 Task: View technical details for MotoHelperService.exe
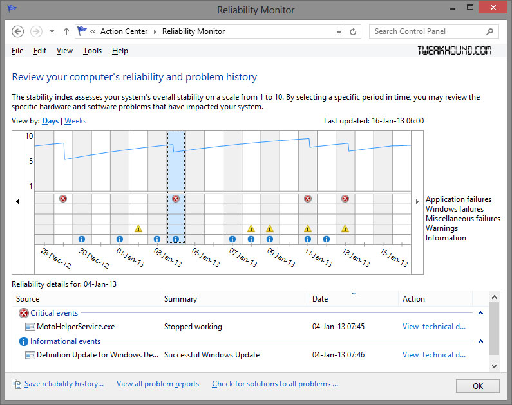coord(434,327)
